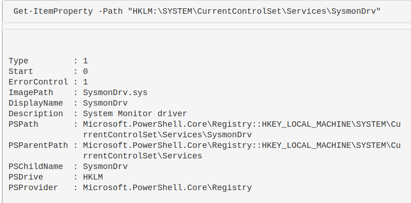
Task: Click the PSChildName property label
Action: click(36, 167)
